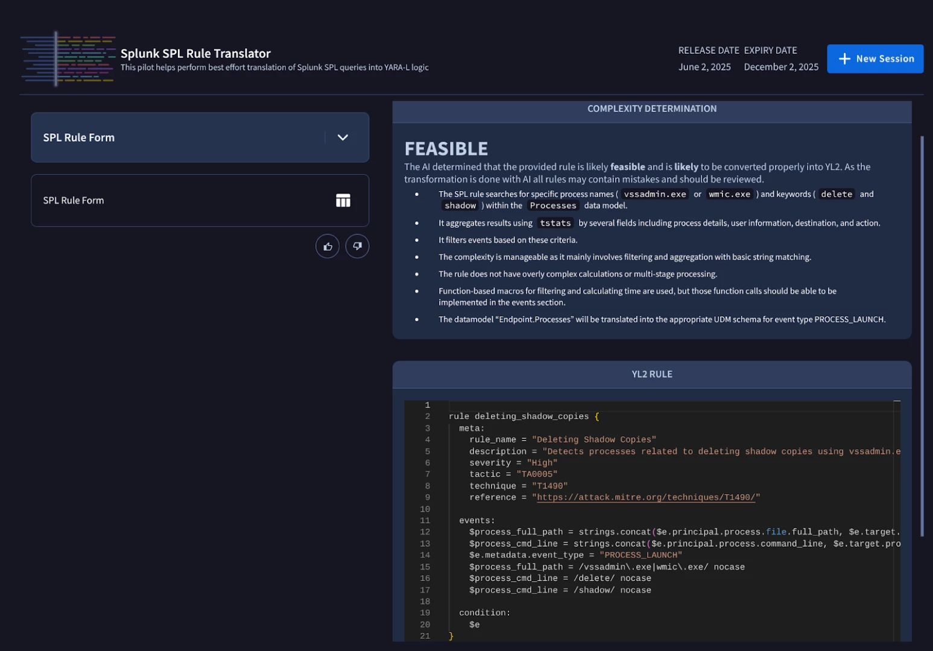Screen dimensions: 933x651
Task: Click line number 15 in code gutter
Action: click(425, 567)
